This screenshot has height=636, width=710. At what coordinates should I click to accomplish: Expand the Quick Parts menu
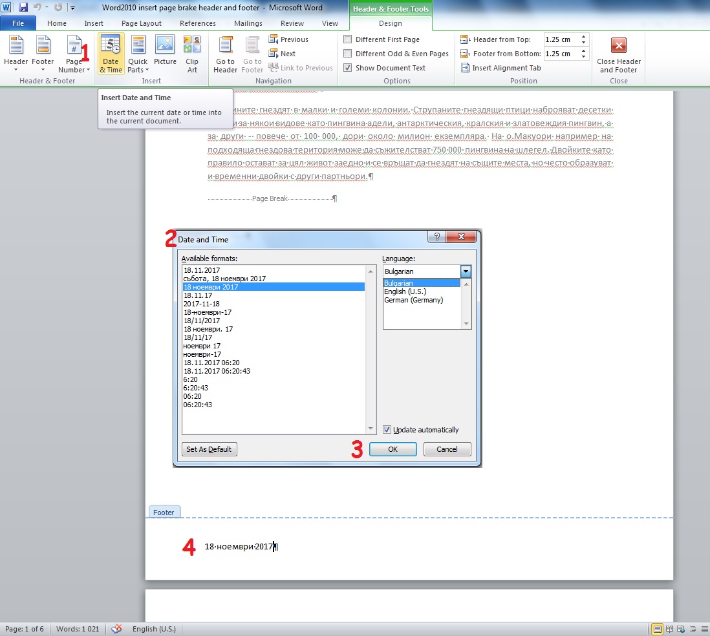pos(138,54)
